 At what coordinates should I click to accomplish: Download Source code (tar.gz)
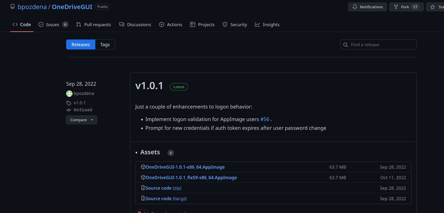pos(166,199)
